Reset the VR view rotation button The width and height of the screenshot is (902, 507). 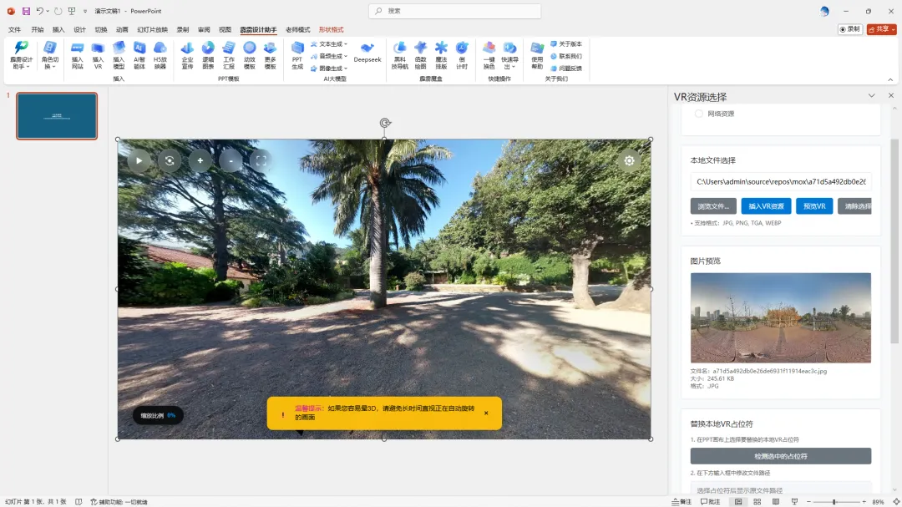[170, 160]
